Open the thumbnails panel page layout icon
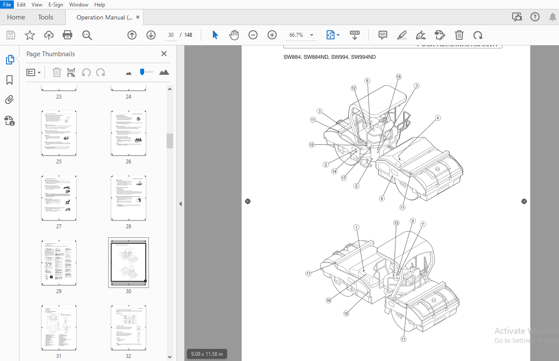 click(71, 73)
